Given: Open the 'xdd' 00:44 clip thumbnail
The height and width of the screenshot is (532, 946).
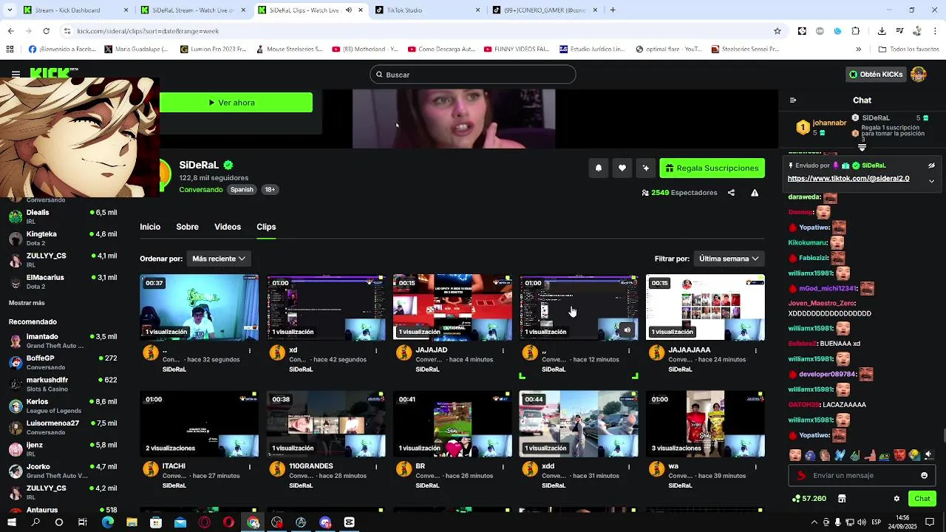Looking at the screenshot, I should (579, 424).
